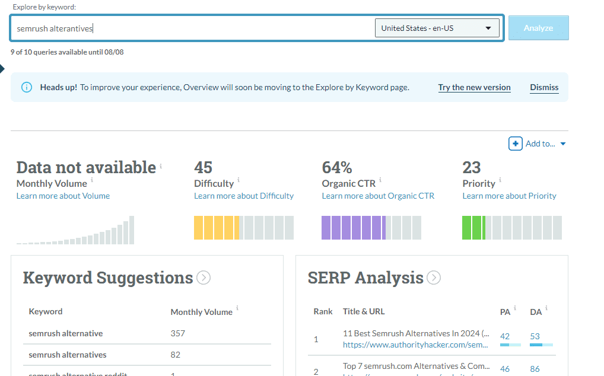Image resolution: width=604 pixels, height=376 pixels.
Task: Click the info icon in Heads up banner
Action: point(27,87)
